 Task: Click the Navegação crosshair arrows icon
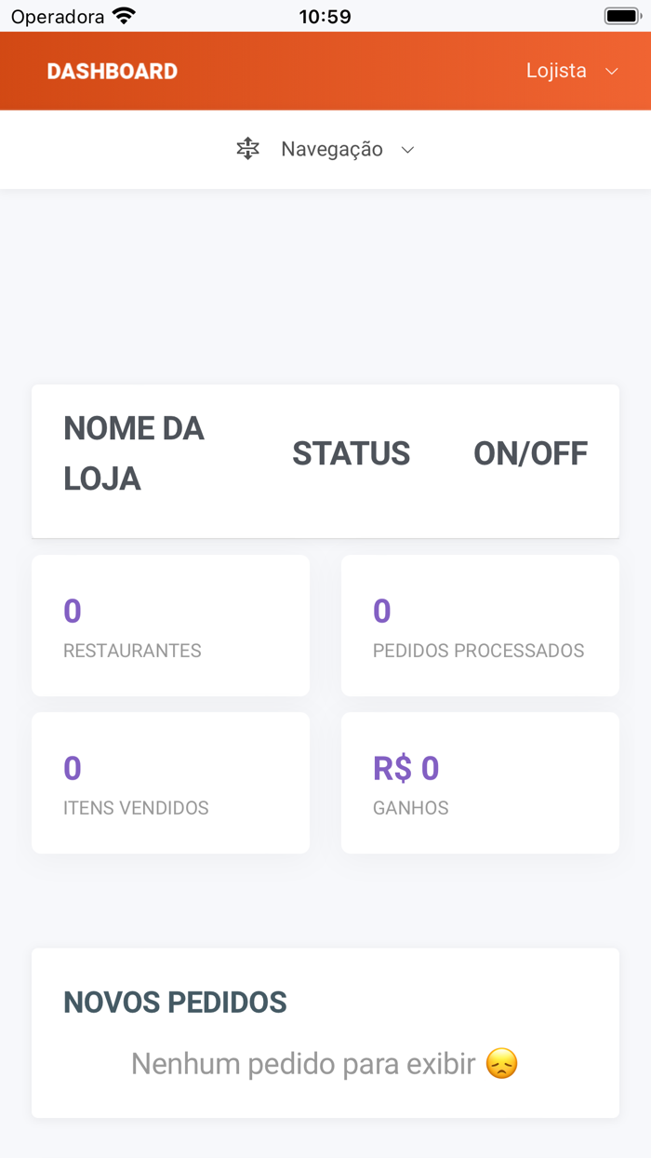[247, 149]
